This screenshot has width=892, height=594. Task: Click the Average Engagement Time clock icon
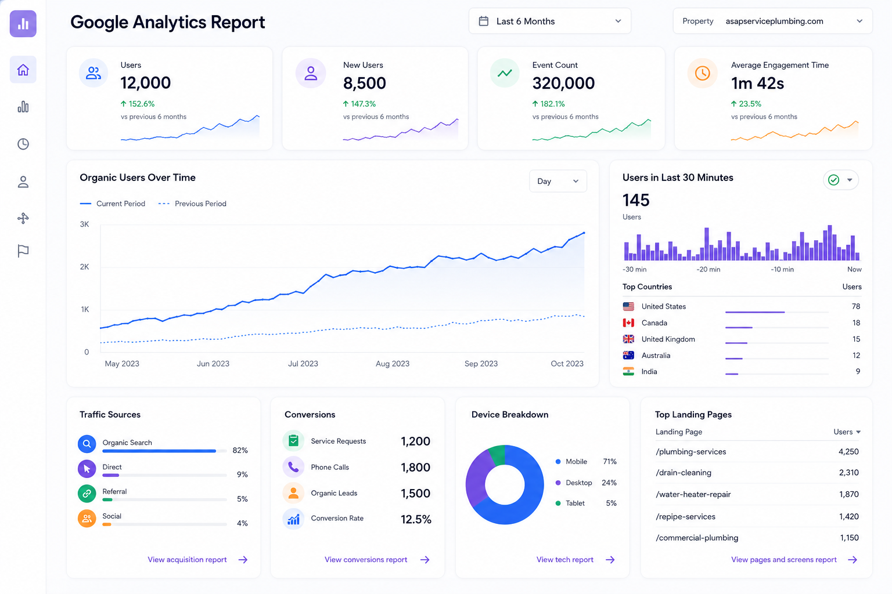coord(702,73)
